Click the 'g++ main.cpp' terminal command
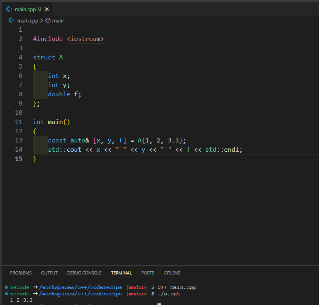The height and width of the screenshot is (305, 319). [x=177, y=287]
